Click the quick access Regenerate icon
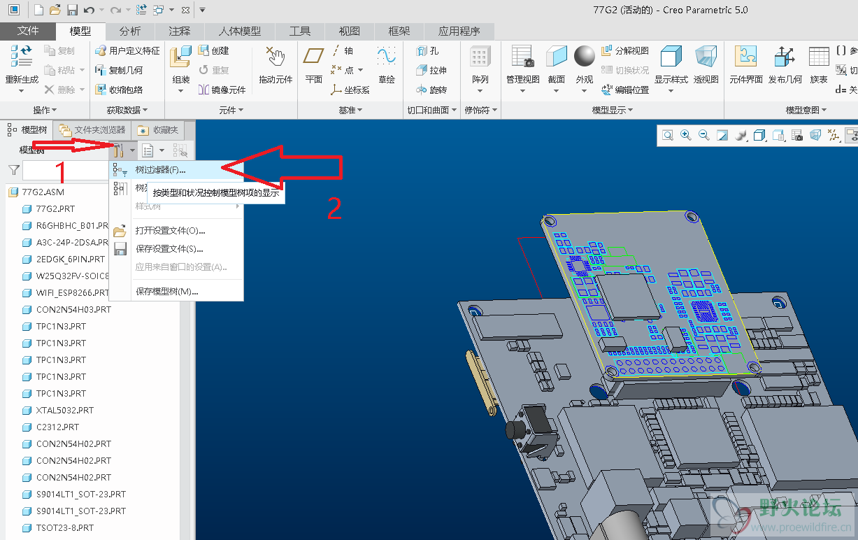Screen dimensions: 858x540 (142, 10)
